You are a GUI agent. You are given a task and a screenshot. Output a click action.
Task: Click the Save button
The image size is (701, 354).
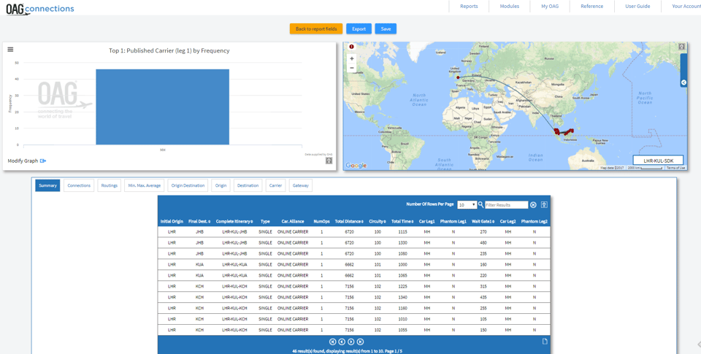[386, 28]
